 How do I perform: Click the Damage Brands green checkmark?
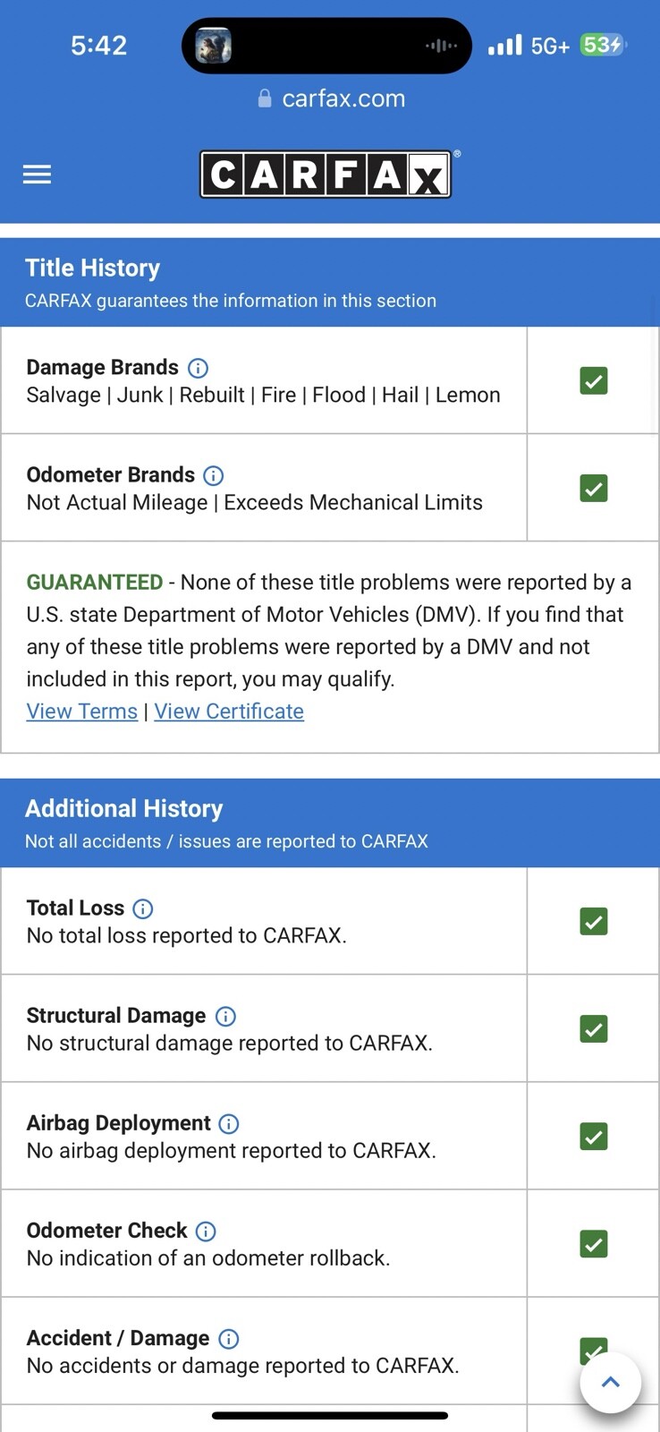(x=594, y=381)
